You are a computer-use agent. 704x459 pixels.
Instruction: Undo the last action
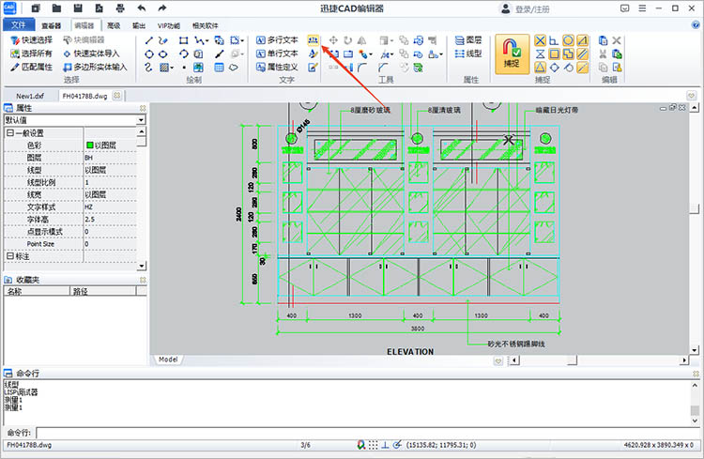click(142, 8)
